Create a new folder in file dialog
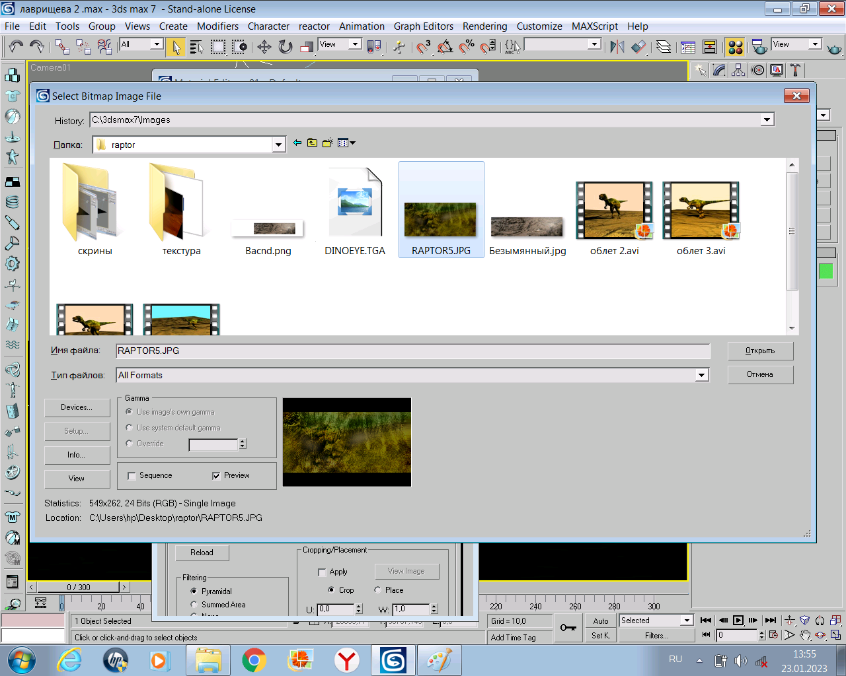This screenshot has width=846, height=676. click(327, 143)
